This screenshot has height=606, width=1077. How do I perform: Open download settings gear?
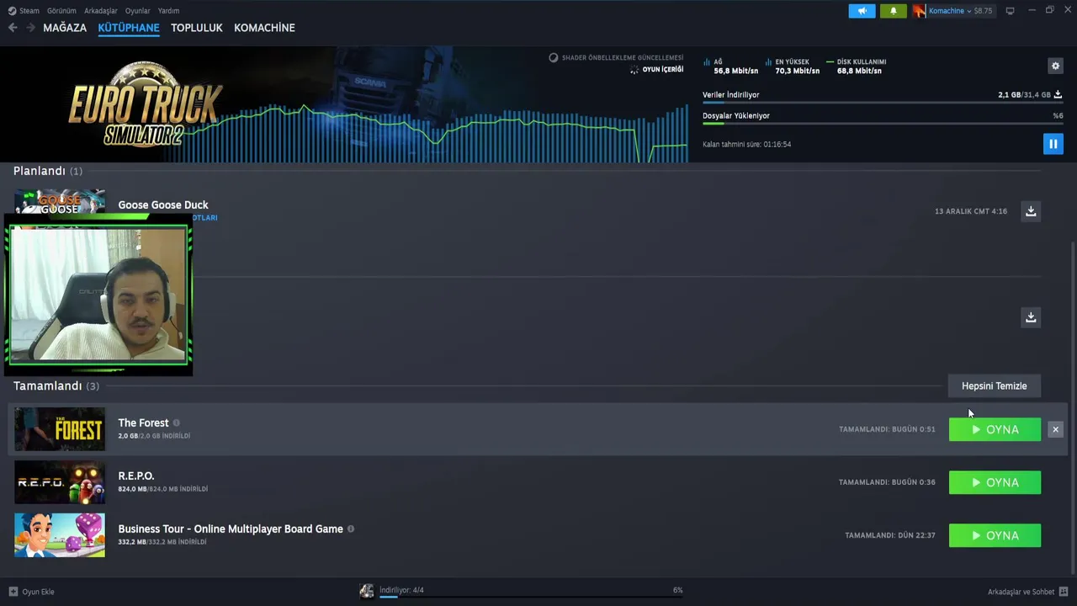pyautogui.click(x=1055, y=66)
